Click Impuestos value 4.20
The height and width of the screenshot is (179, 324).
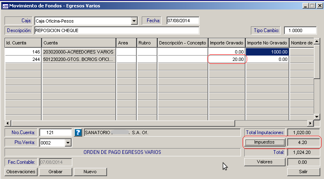[x=303, y=142]
